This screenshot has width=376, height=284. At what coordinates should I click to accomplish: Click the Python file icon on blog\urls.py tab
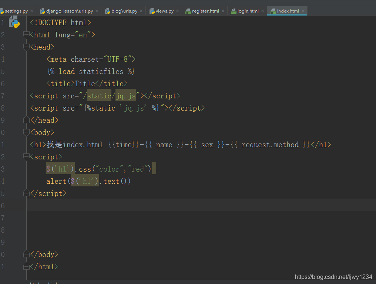click(x=108, y=11)
